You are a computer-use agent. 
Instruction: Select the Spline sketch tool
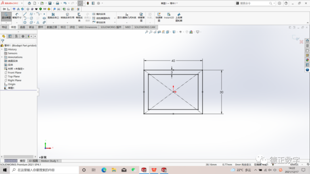31,14
